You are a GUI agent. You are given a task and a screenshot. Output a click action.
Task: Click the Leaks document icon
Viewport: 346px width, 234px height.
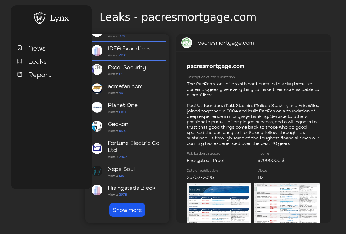coord(20,61)
